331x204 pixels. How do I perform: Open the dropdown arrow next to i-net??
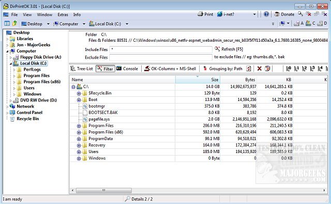tap(254, 14)
